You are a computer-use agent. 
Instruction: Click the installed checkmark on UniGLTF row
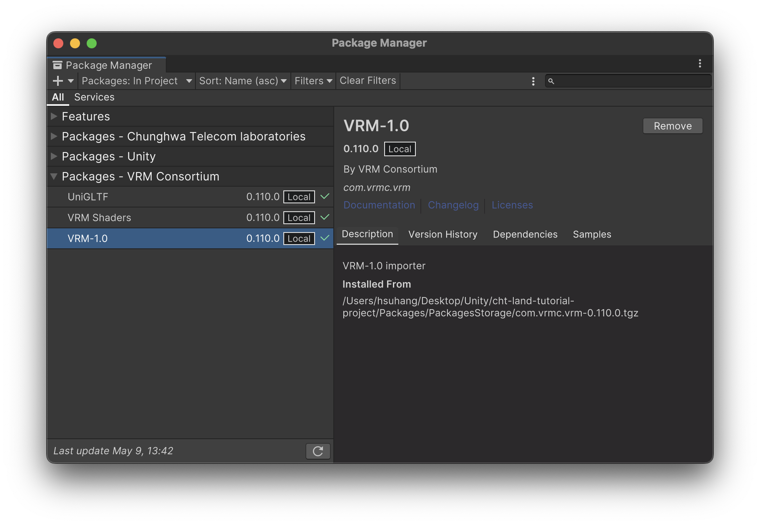click(325, 196)
